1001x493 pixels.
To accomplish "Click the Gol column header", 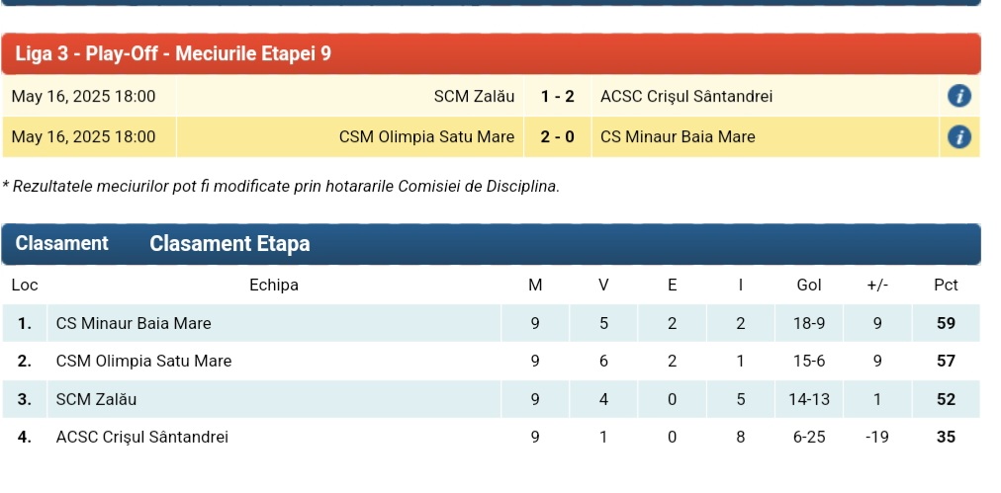I will click(x=809, y=286).
